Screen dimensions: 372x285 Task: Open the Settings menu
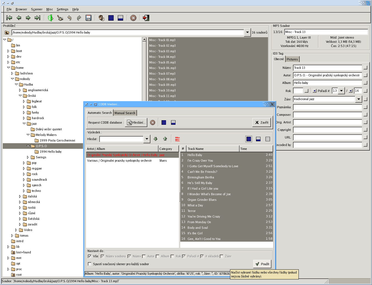[62, 9]
